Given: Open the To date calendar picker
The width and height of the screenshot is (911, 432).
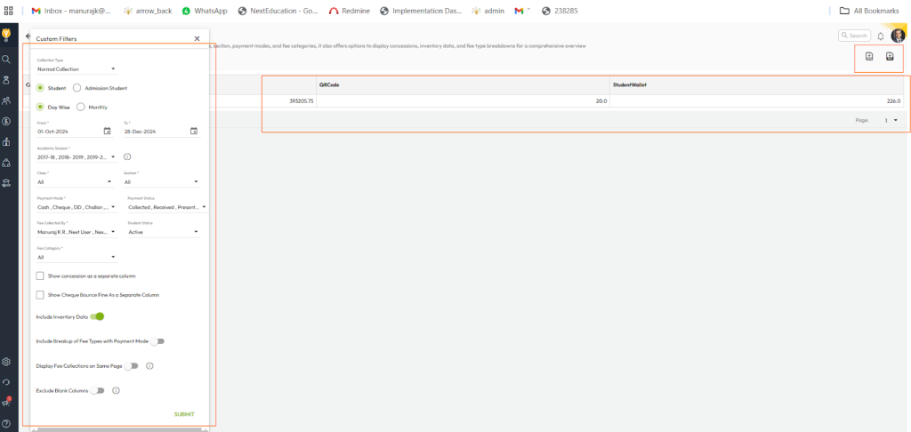Looking at the screenshot, I should click(194, 131).
